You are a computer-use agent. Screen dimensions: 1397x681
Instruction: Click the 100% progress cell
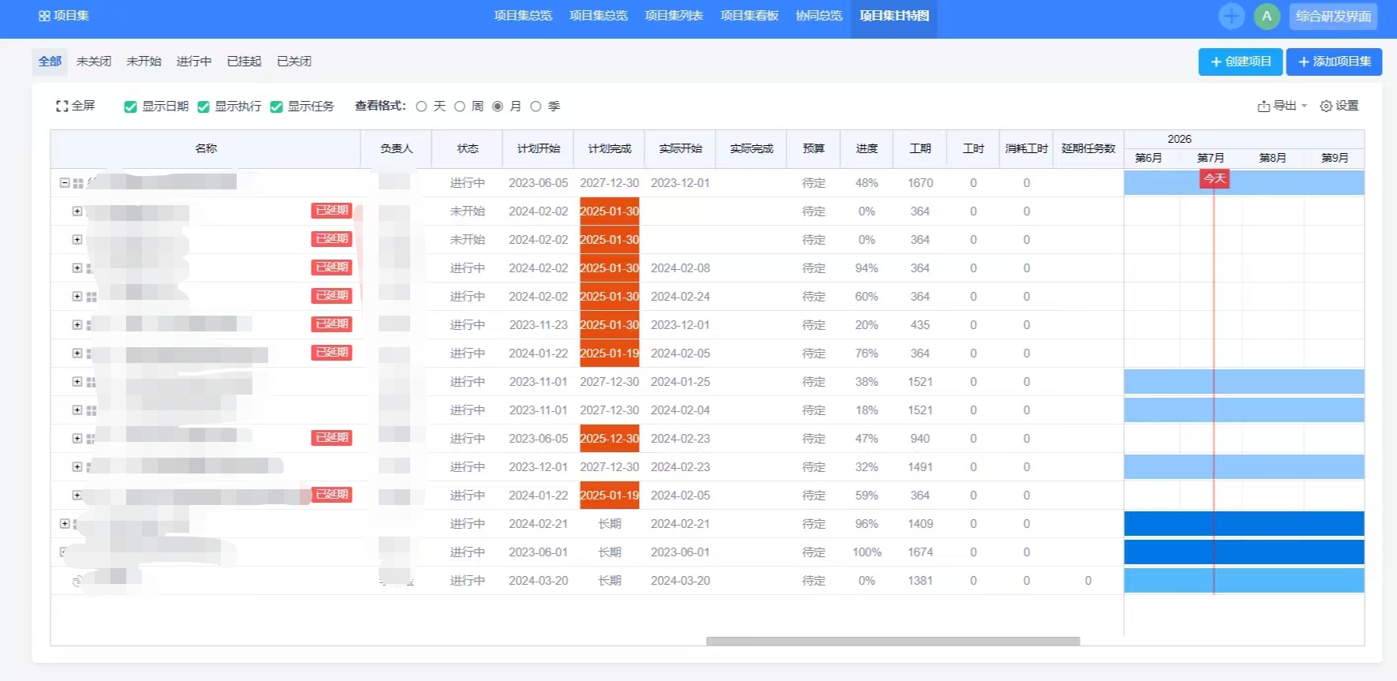(x=867, y=552)
